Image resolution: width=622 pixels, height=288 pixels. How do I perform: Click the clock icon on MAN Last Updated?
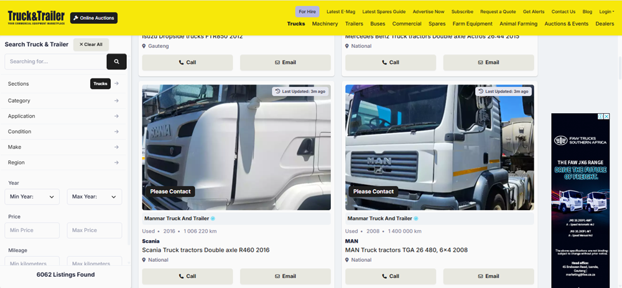(481, 91)
